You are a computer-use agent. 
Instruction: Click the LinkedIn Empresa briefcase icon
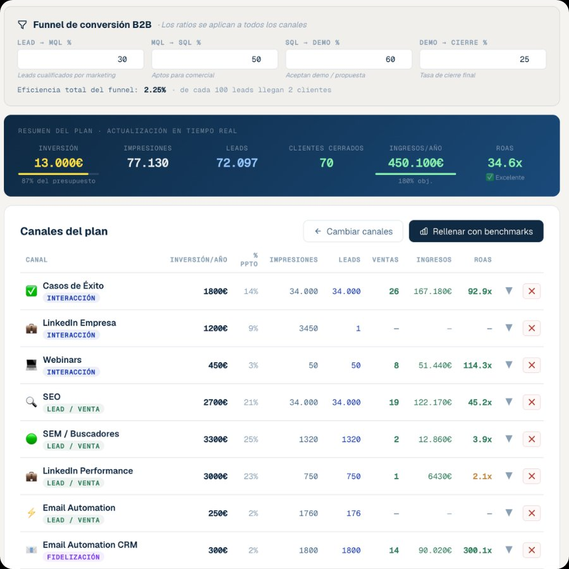pyautogui.click(x=31, y=328)
